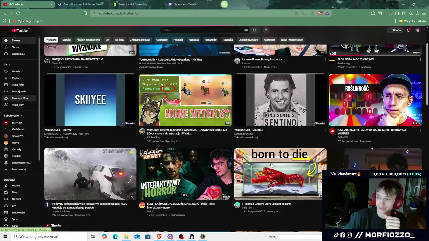Viewport: 429px width, 241px height.
Task: Click the Utwórz create button
Action: 395,30
